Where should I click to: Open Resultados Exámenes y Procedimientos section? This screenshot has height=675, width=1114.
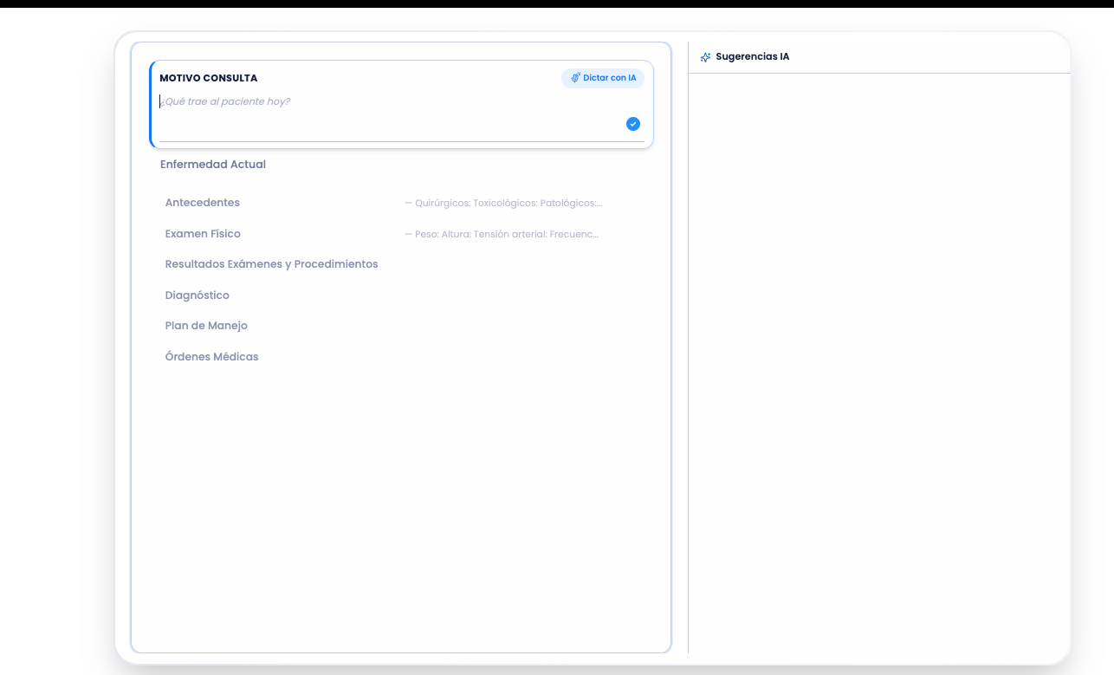[271, 264]
